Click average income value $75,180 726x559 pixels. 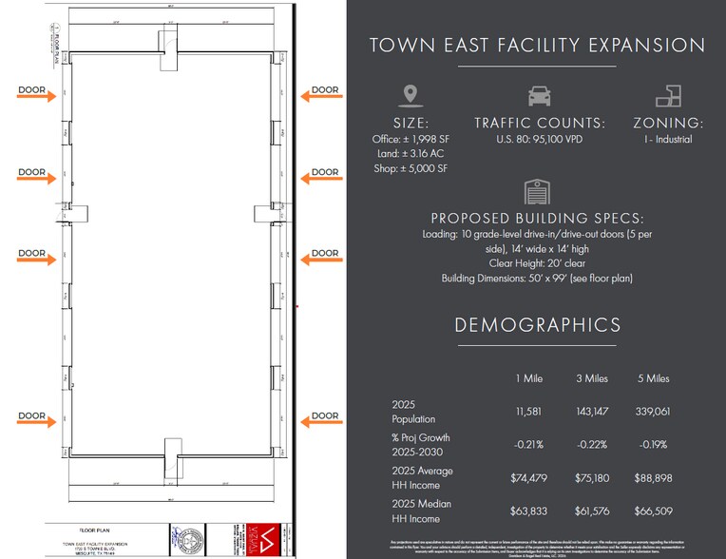[592, 478]
